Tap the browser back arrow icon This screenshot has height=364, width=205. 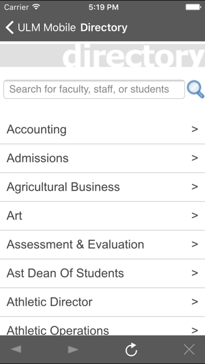point(16,349)
